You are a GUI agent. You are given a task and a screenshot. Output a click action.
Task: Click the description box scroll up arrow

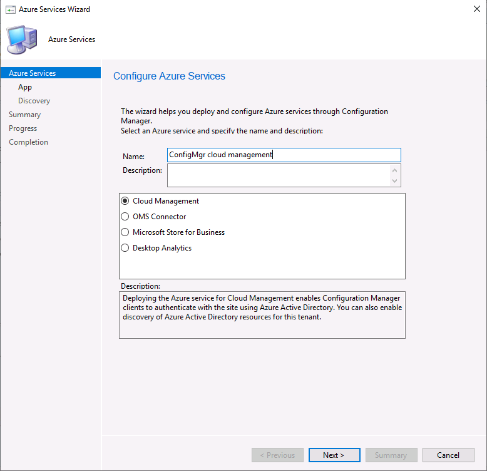pos(394,170)
